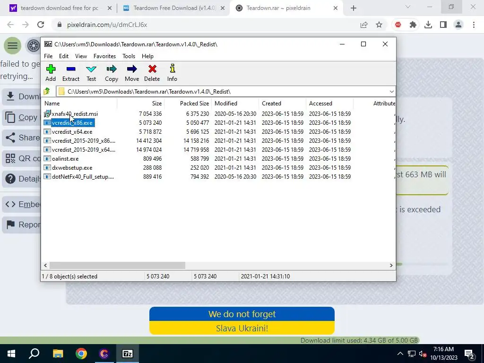The width and height of the screenshot is (484, 363).
Task: Open 7-Zip window system menu icon
Action: (x=48, y=44)
